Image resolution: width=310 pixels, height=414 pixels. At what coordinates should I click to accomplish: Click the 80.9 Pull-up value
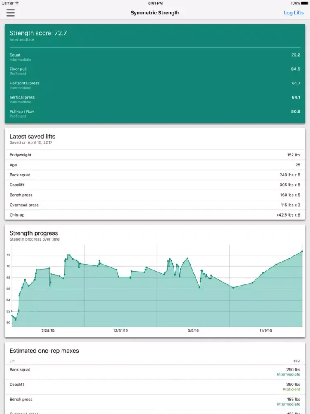tap(296, 111)
